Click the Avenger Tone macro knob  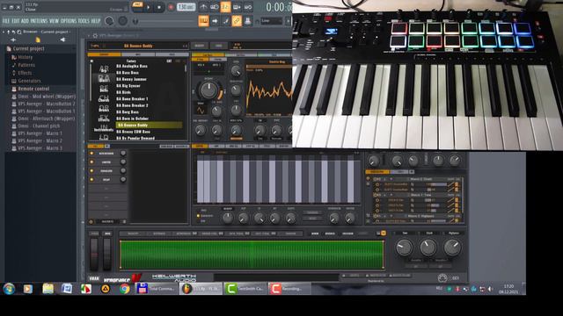tap(404, 248)
